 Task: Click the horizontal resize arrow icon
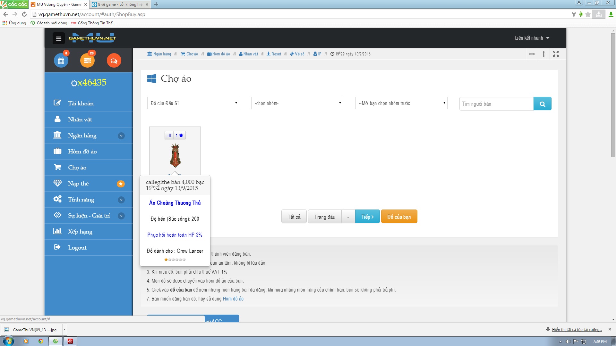point(532,54)
